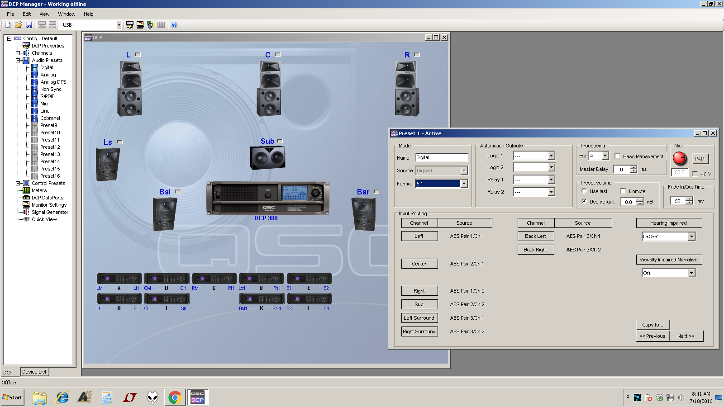Toggle the Unmute checkbox
The image size is (724, 407).
[623, 191]
